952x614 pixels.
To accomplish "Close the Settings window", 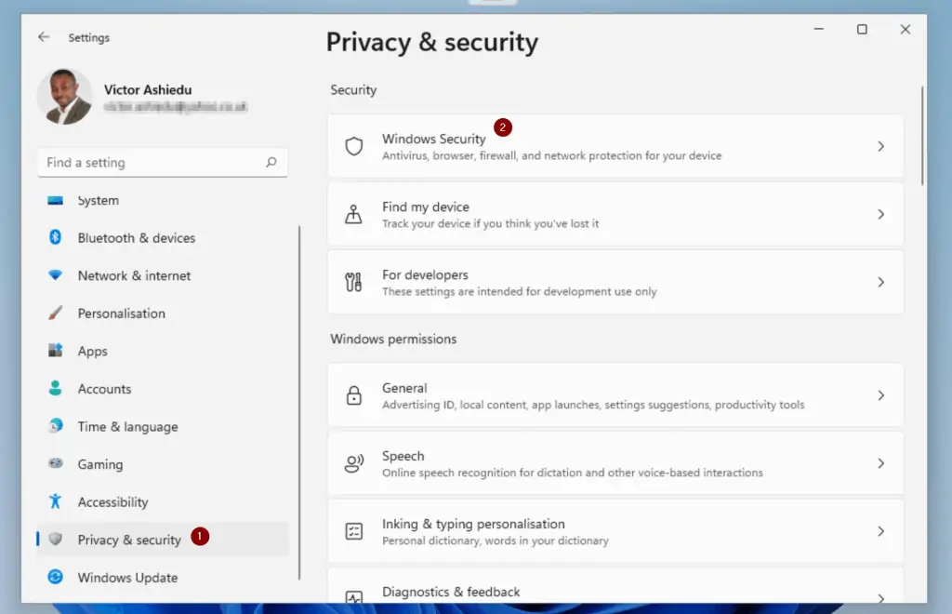I will coord(906,29).
